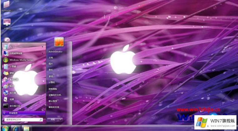Open Computer (计算机) in Start menu right pane
Image resolution: width=238 pixels, height=131 pixels.
coord(52,82)
